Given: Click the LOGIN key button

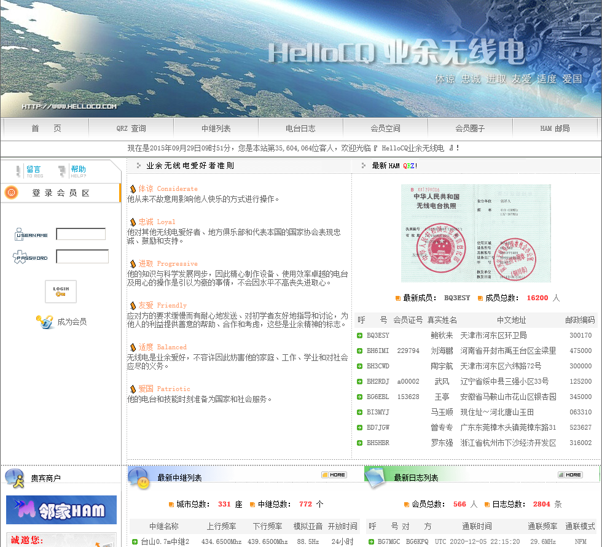Looking at the screenshot, I should 61,292.
